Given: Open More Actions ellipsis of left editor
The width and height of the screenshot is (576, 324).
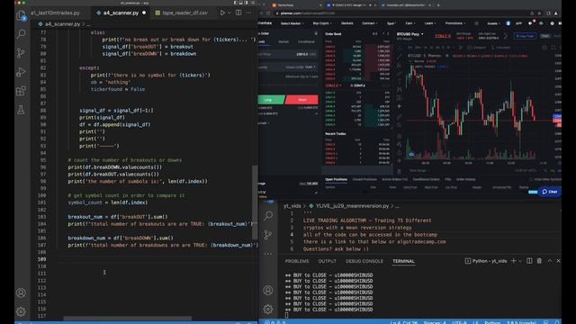Looking at the screenshot, I should pyautogui.click(x=249, y=13).
